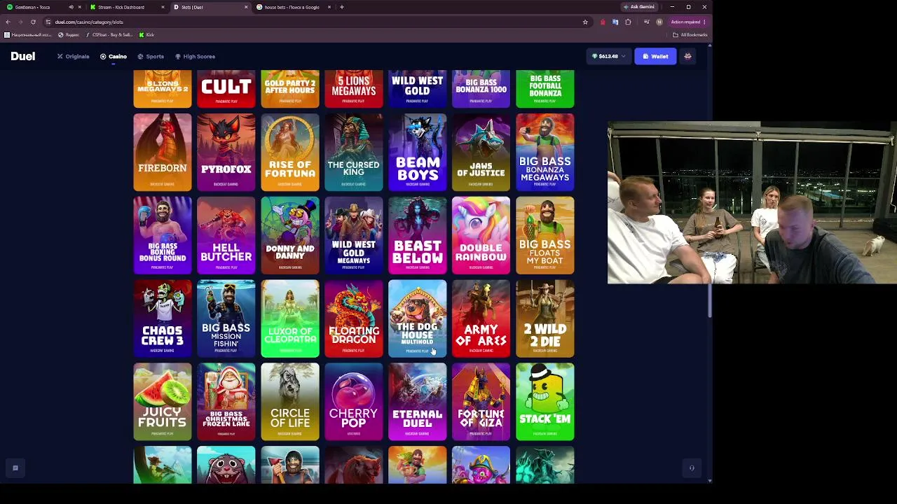Open the CSFloat bookmark

pos(109,34)
